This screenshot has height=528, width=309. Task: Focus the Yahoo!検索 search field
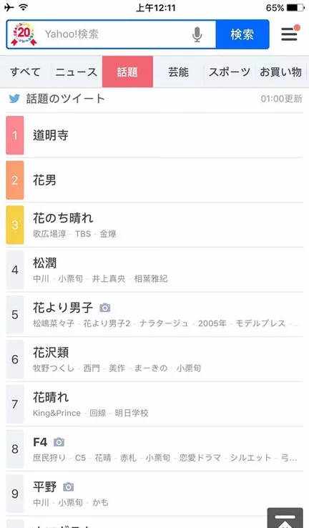point(114,34)
